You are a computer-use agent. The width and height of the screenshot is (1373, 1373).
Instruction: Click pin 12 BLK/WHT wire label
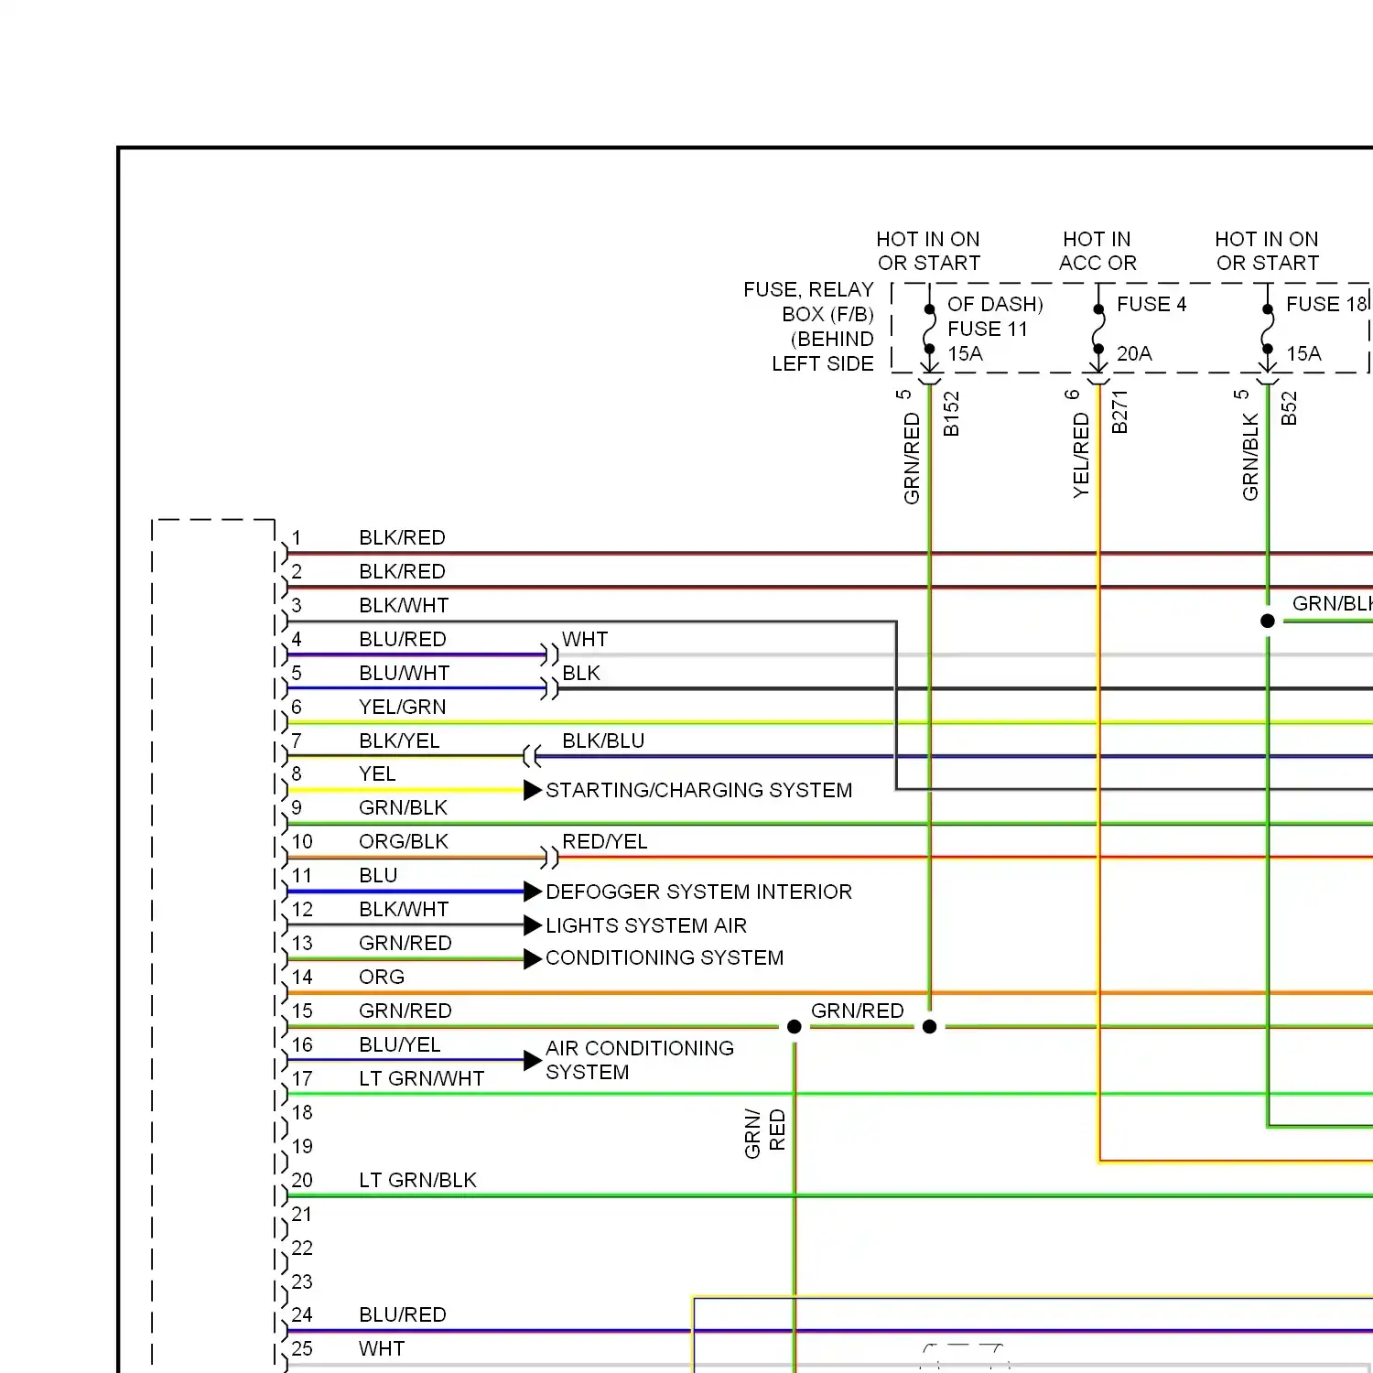(404, 909)
